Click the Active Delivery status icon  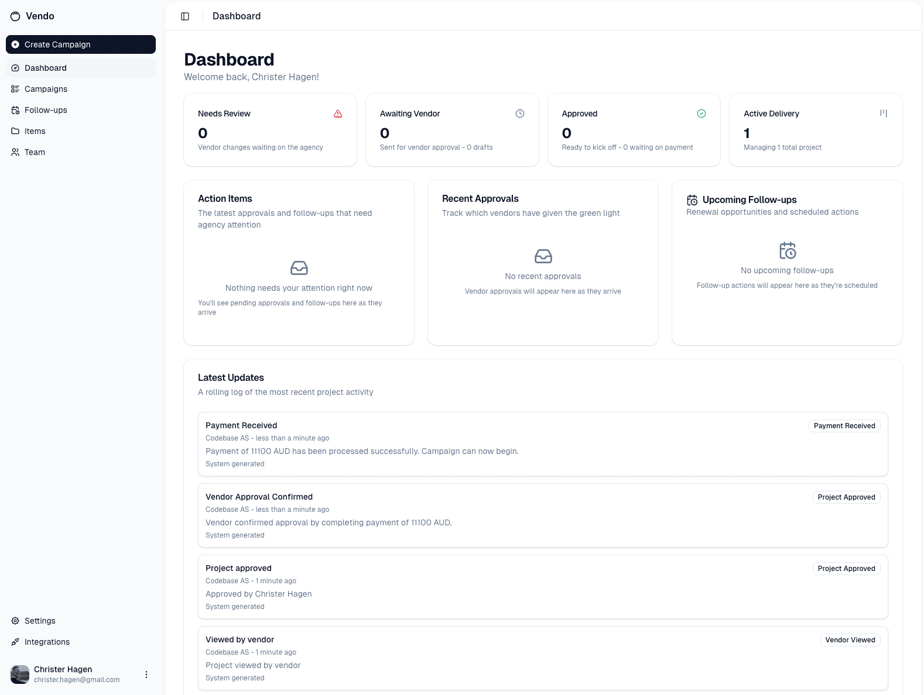coord(884,113)
